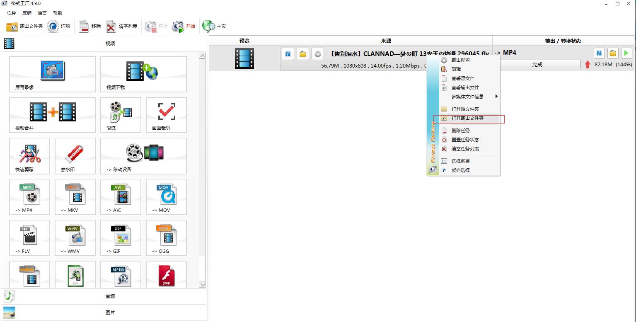This screenshot has width=636, height=322.
Task: Open the 输出文件夹 toolbar button
Action: point(24,26)
